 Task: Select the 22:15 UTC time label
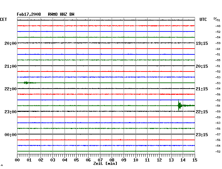202,112
